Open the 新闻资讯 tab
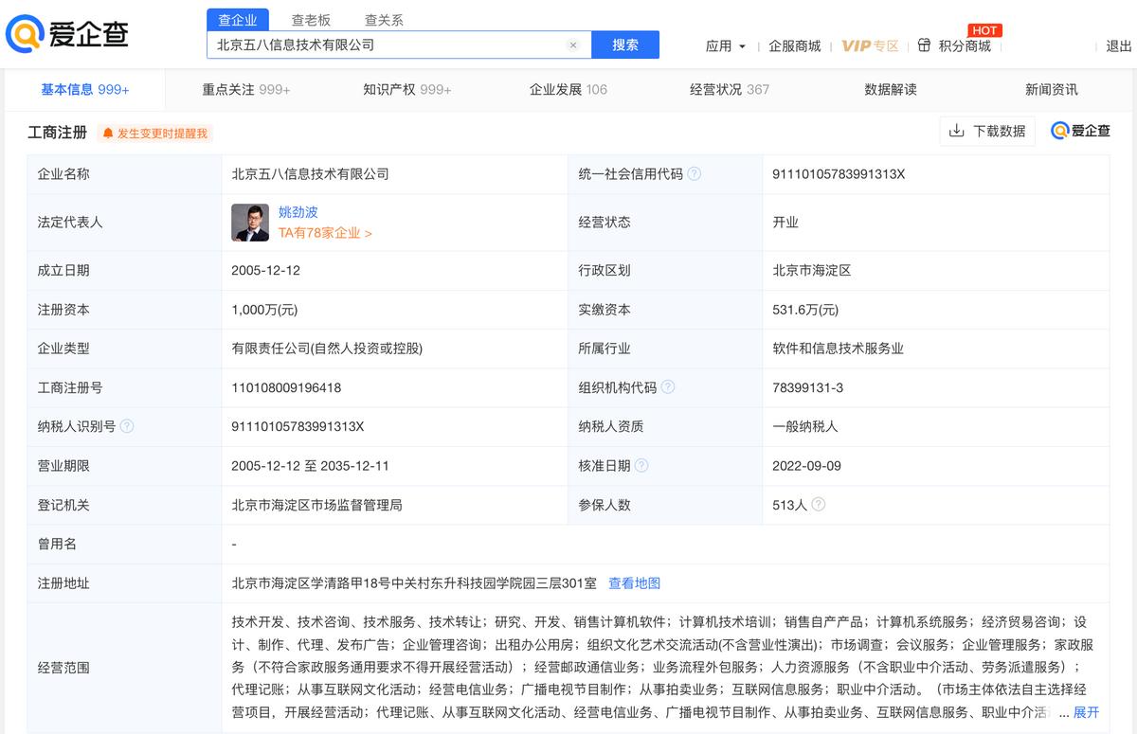 [x=1052, y=89]
